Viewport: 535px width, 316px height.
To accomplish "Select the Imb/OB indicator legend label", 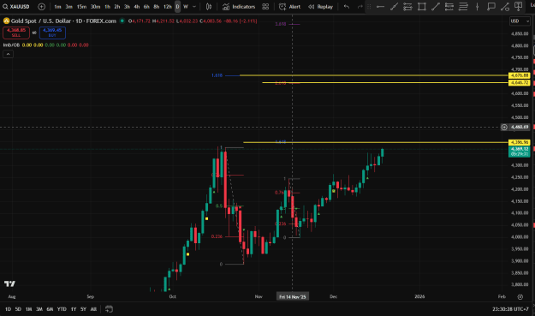I will tap(11, 45).
